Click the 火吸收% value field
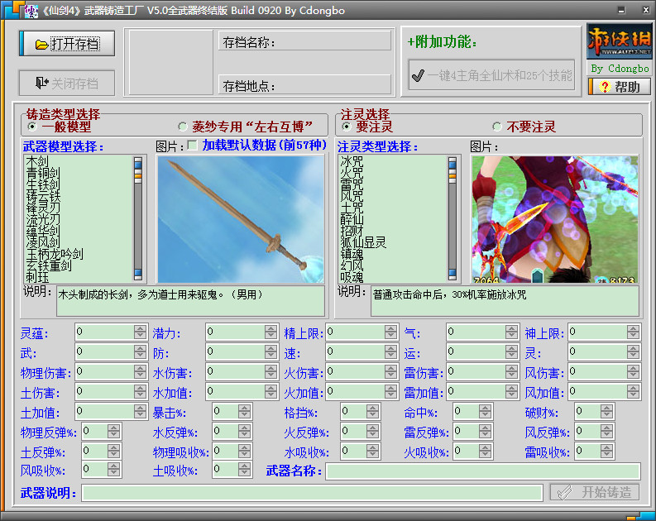Screen dimensions: 656x521 coord(467,451)
